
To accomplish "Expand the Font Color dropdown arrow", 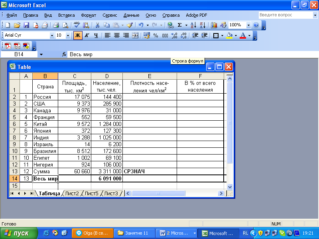I will [250, 35].
